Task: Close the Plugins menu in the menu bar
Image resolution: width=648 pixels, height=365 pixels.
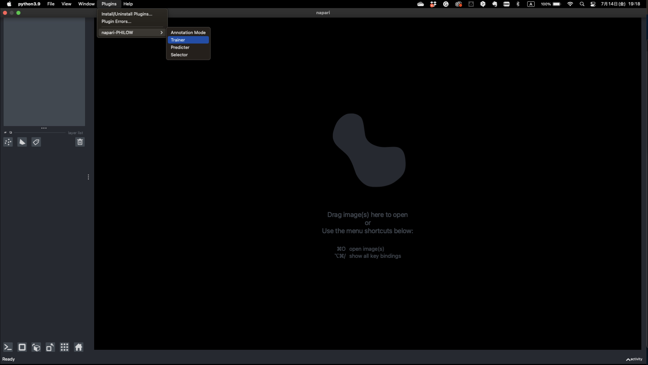Action: (109, 4)
